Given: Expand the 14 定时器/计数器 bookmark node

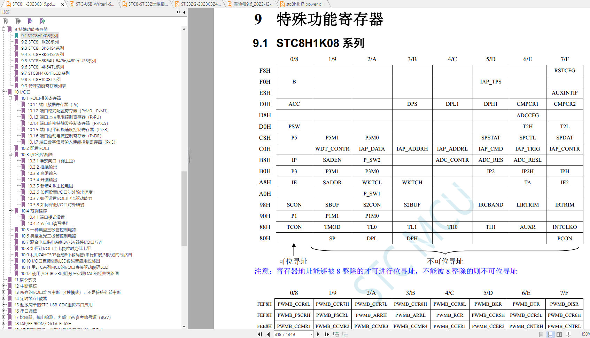Looking at the screenshot, I should (x=3, y=298).
